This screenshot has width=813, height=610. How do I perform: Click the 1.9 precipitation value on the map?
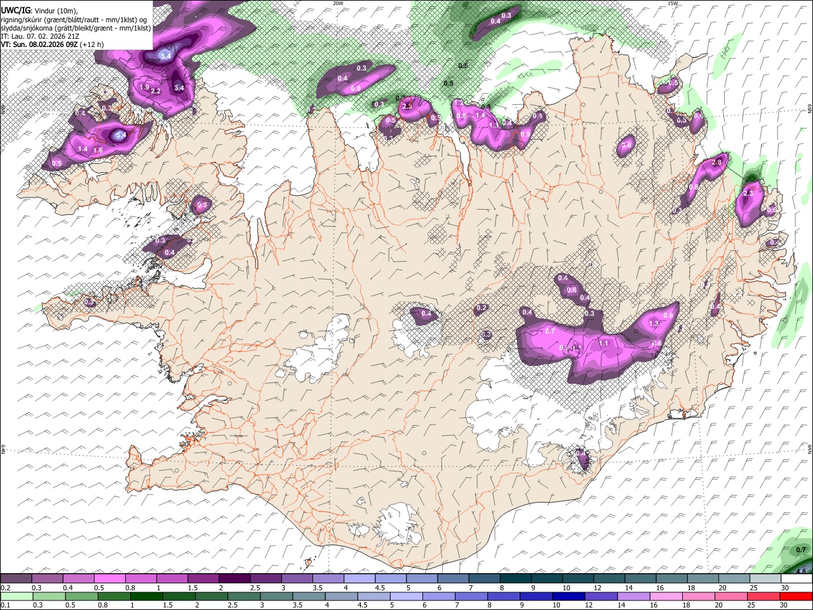[144, 87]
